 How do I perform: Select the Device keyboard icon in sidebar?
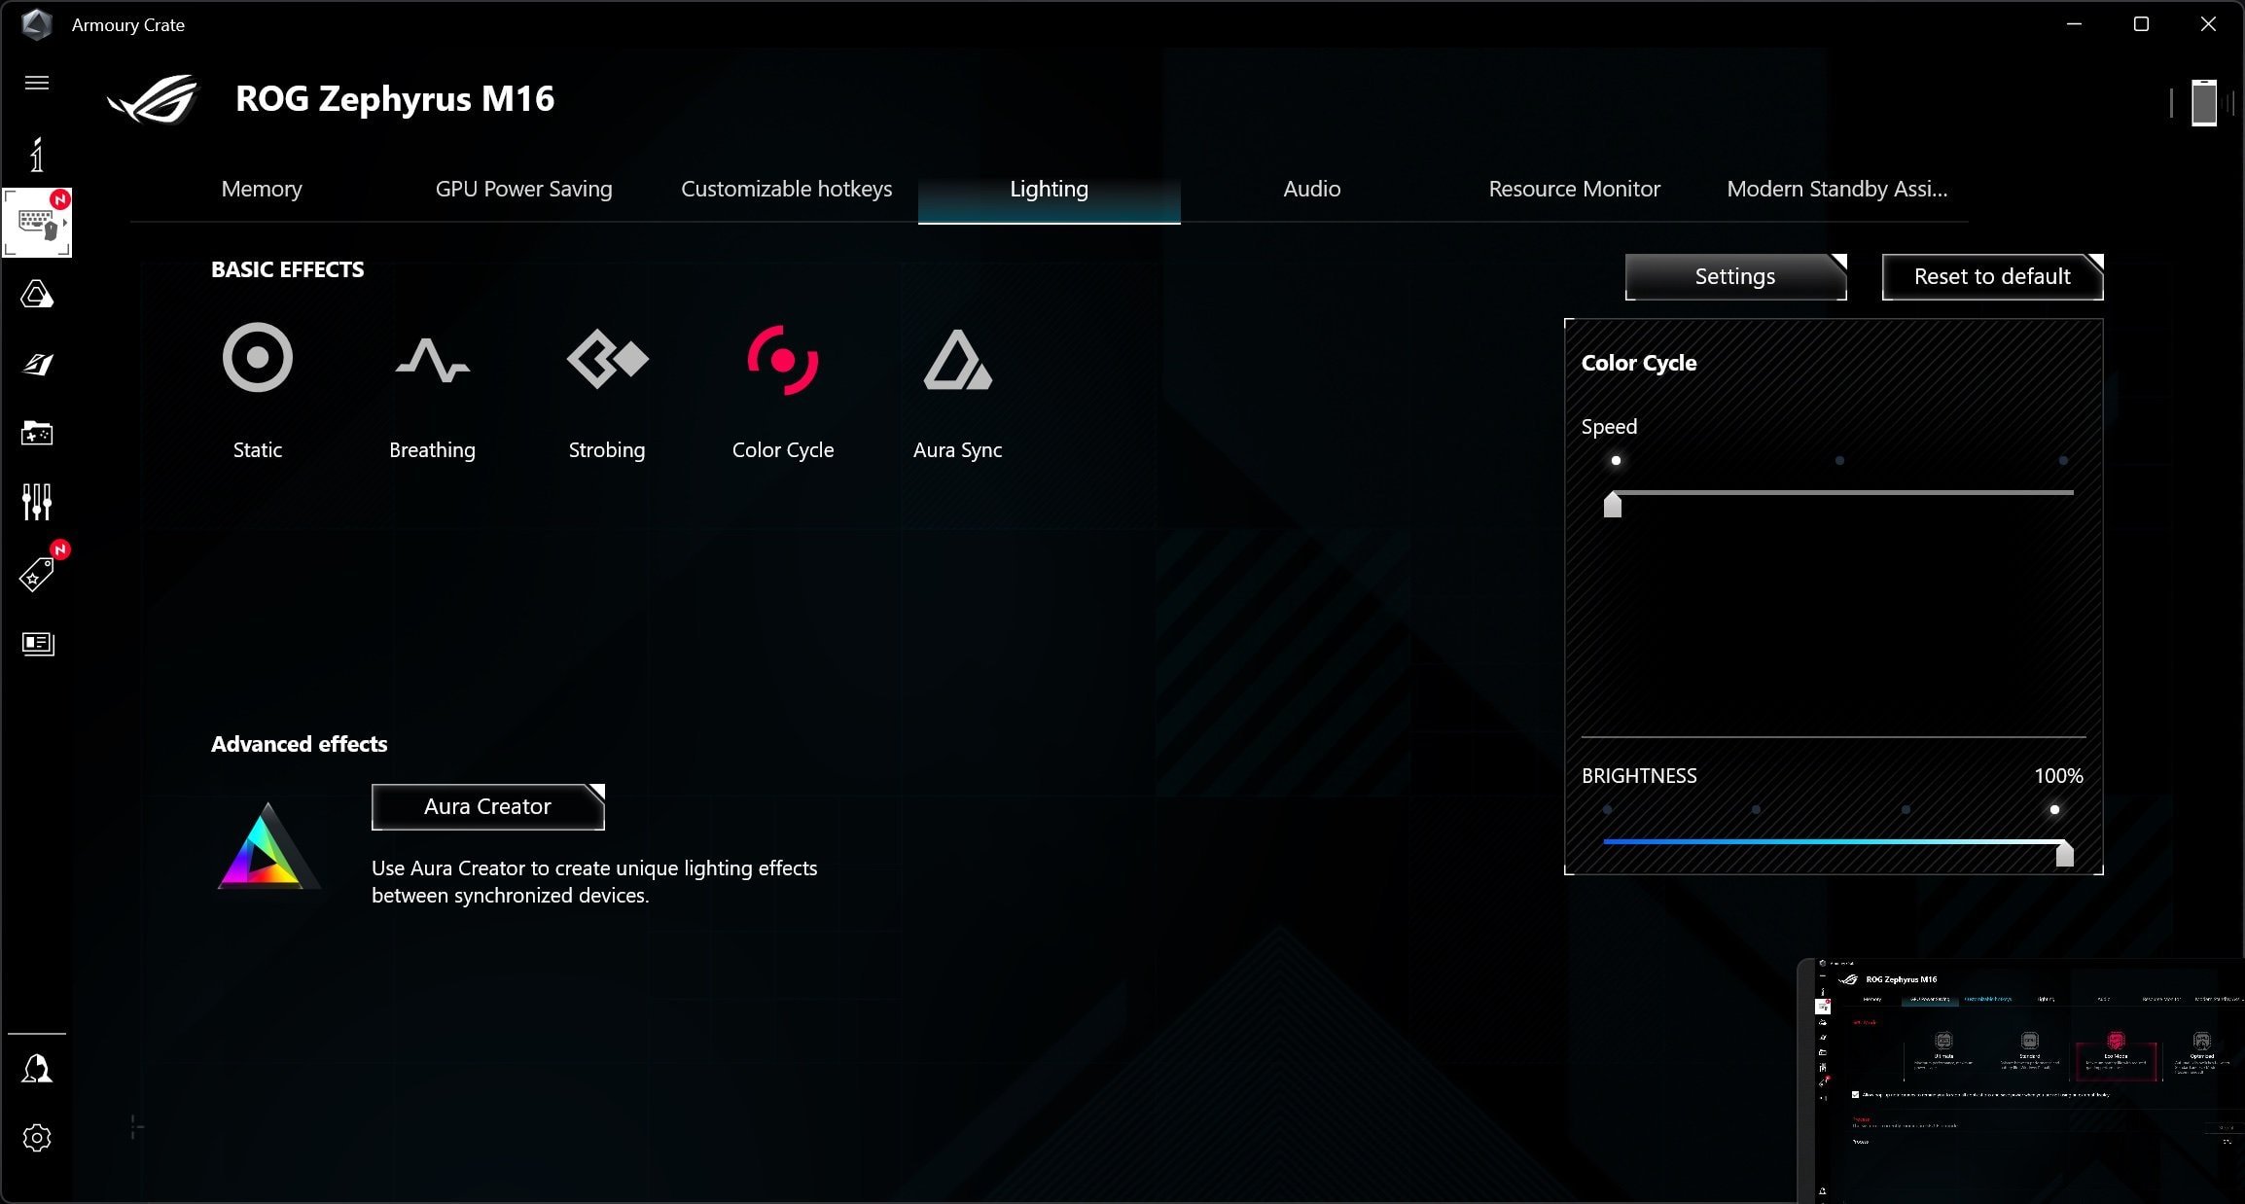[37, 223]
